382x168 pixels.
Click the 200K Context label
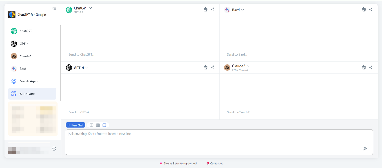tap(240, 70)
